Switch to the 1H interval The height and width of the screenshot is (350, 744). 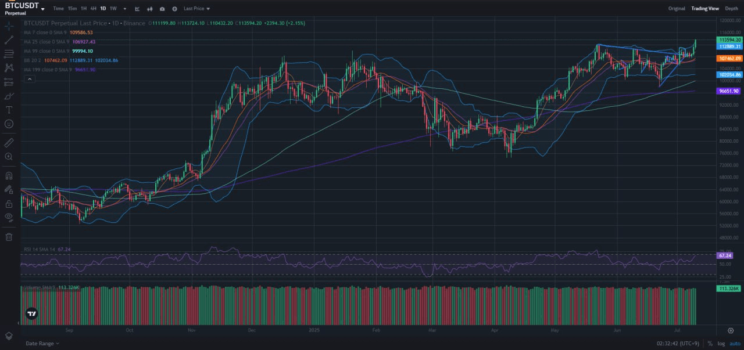[84, 9]
